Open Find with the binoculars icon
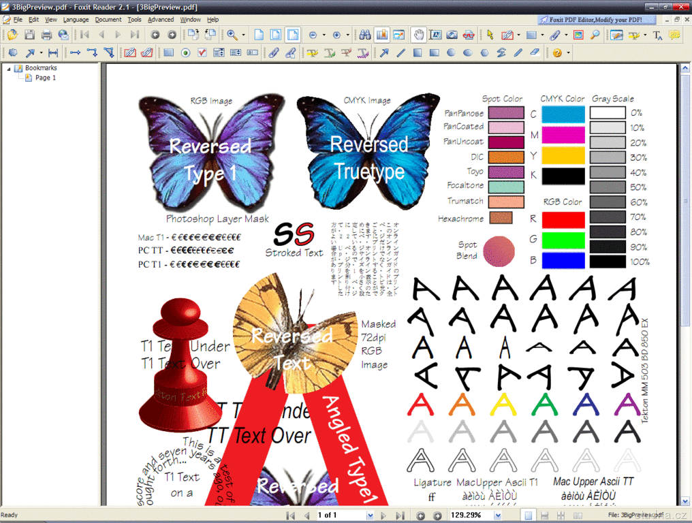Image resolution: width=692 pixels, height=523 pixels. coord(365,35)
